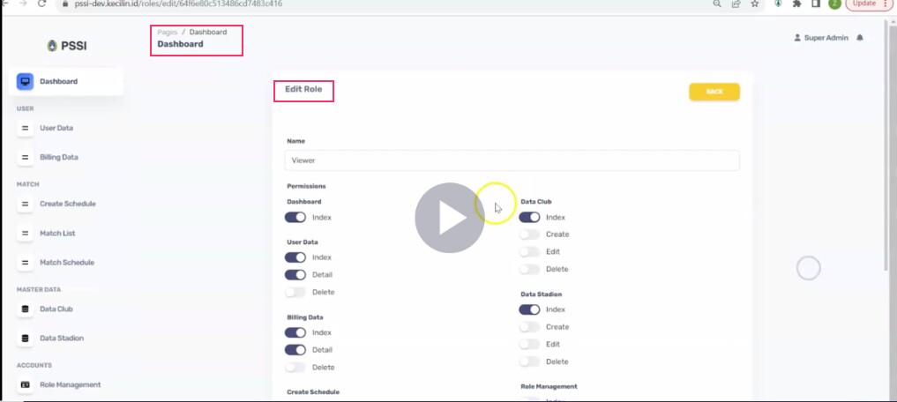897x402 pixels.
Task: Enable Data Stadion Edit permission
Action: (529, 344)
